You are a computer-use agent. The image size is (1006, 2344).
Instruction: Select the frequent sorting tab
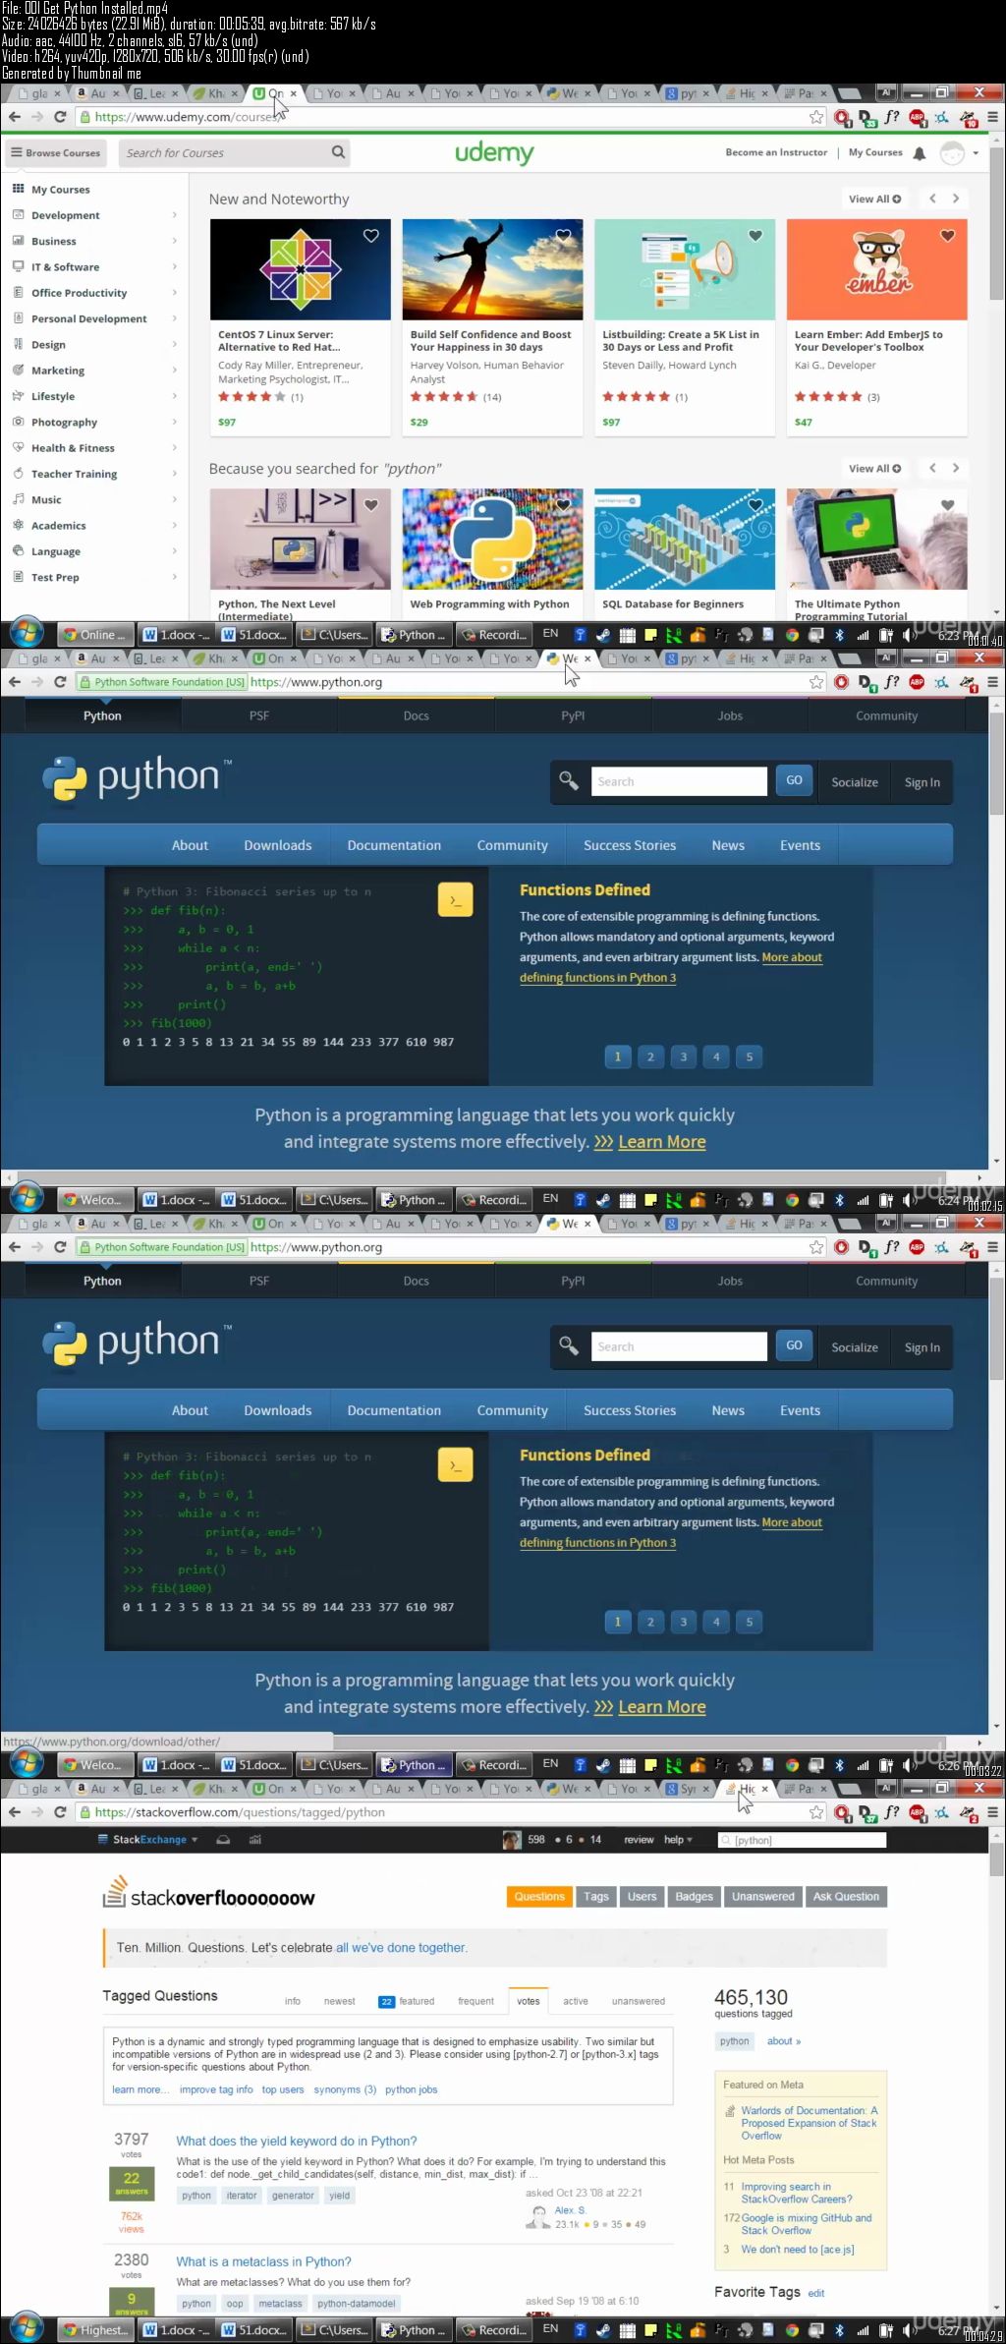pos(475,2001)
